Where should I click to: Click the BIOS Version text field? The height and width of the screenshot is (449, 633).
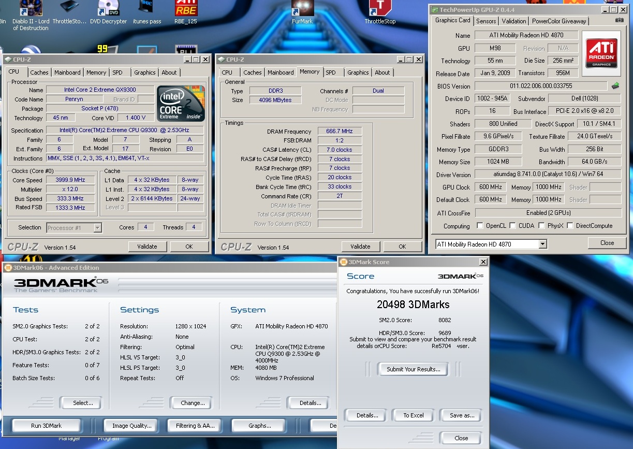tap(540, 86)
